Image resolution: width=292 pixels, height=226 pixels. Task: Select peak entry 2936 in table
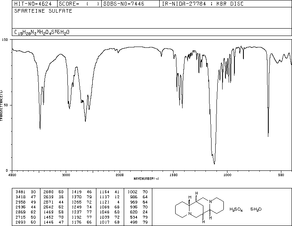(x=26, y=207)
